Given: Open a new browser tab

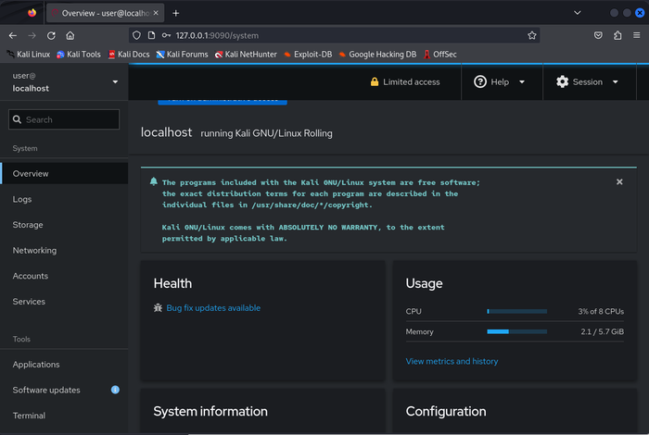Looking at the screenshot, I should [x=176, y=13].
